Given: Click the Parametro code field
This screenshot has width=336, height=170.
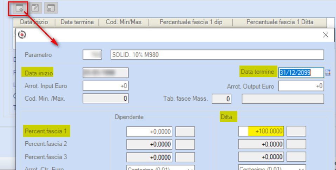Looking at the screenshot, I should pyautogui.click(x=92, y=55).
